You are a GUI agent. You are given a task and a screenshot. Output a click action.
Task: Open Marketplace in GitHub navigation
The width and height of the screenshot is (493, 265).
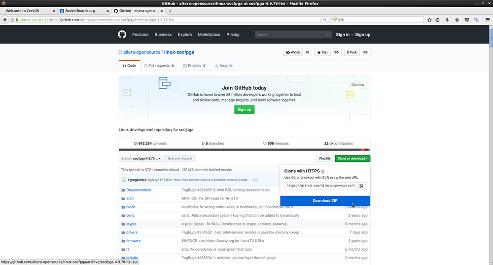click(209, 35)
